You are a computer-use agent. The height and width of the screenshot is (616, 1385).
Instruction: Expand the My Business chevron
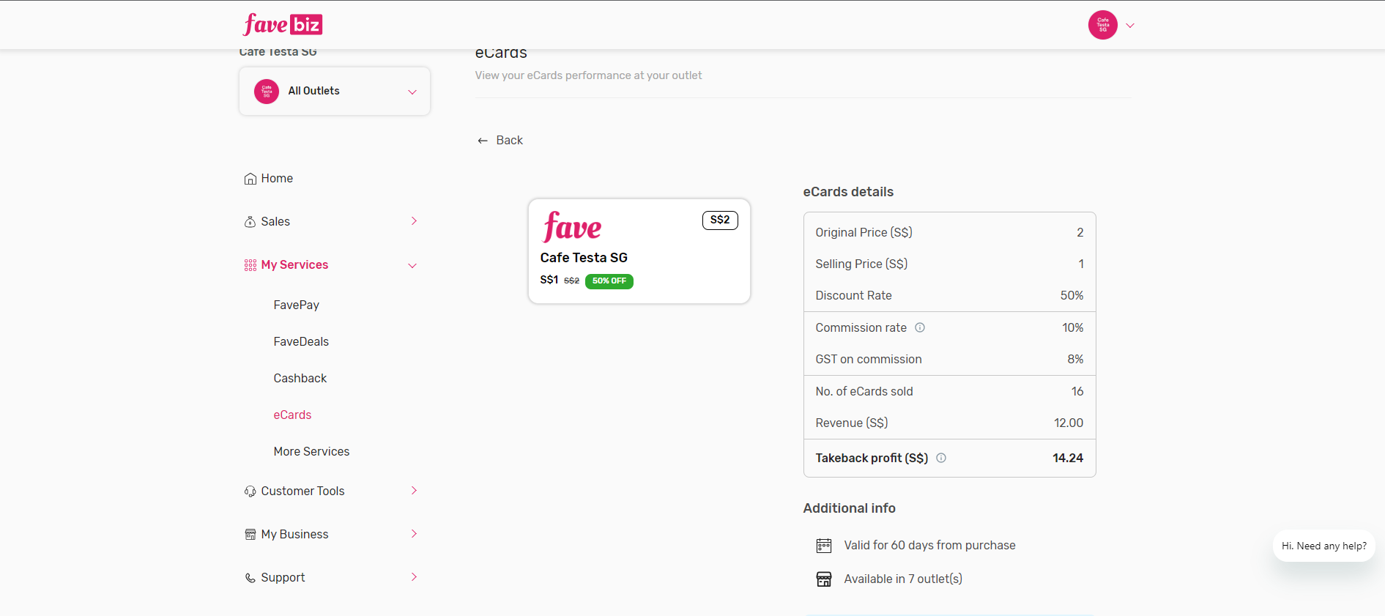coord(414,534)
